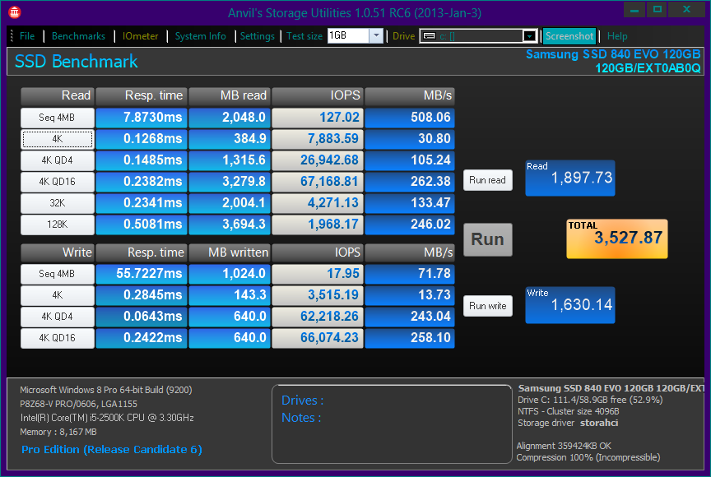The height and width of the screenshot is (477, 711).
Task: Click the Intel Core i5-2500K CPU line
Action: [x=106, y=418]
